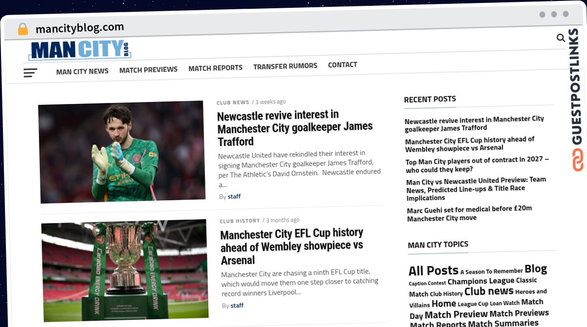Screen dimensions: 587x327
Task: Open the Carabao Cup trophy thumbnail
Action: click(x=125, y=270)
